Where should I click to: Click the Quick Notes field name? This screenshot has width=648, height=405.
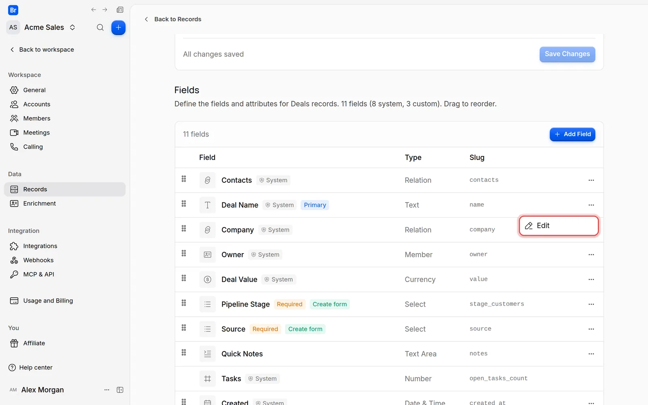[x=242, y=354]
